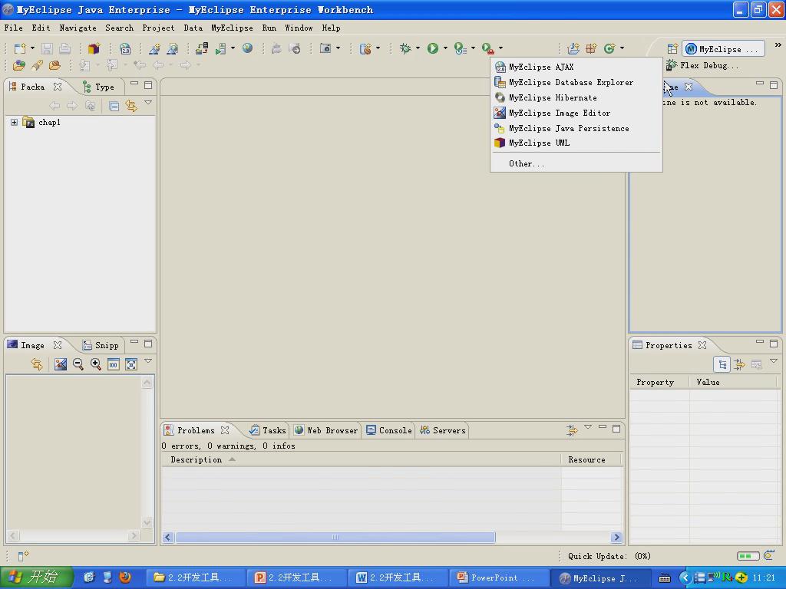Viewport: 786px width, 589px height.
Task: Switch to the Tasks tab
Action: point(268,430)
